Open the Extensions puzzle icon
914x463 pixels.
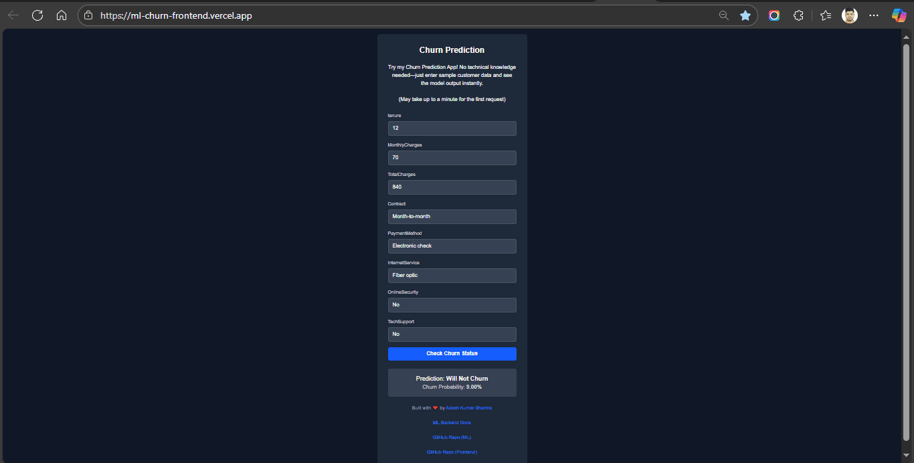pyautogui.click(x=798, y=15)
